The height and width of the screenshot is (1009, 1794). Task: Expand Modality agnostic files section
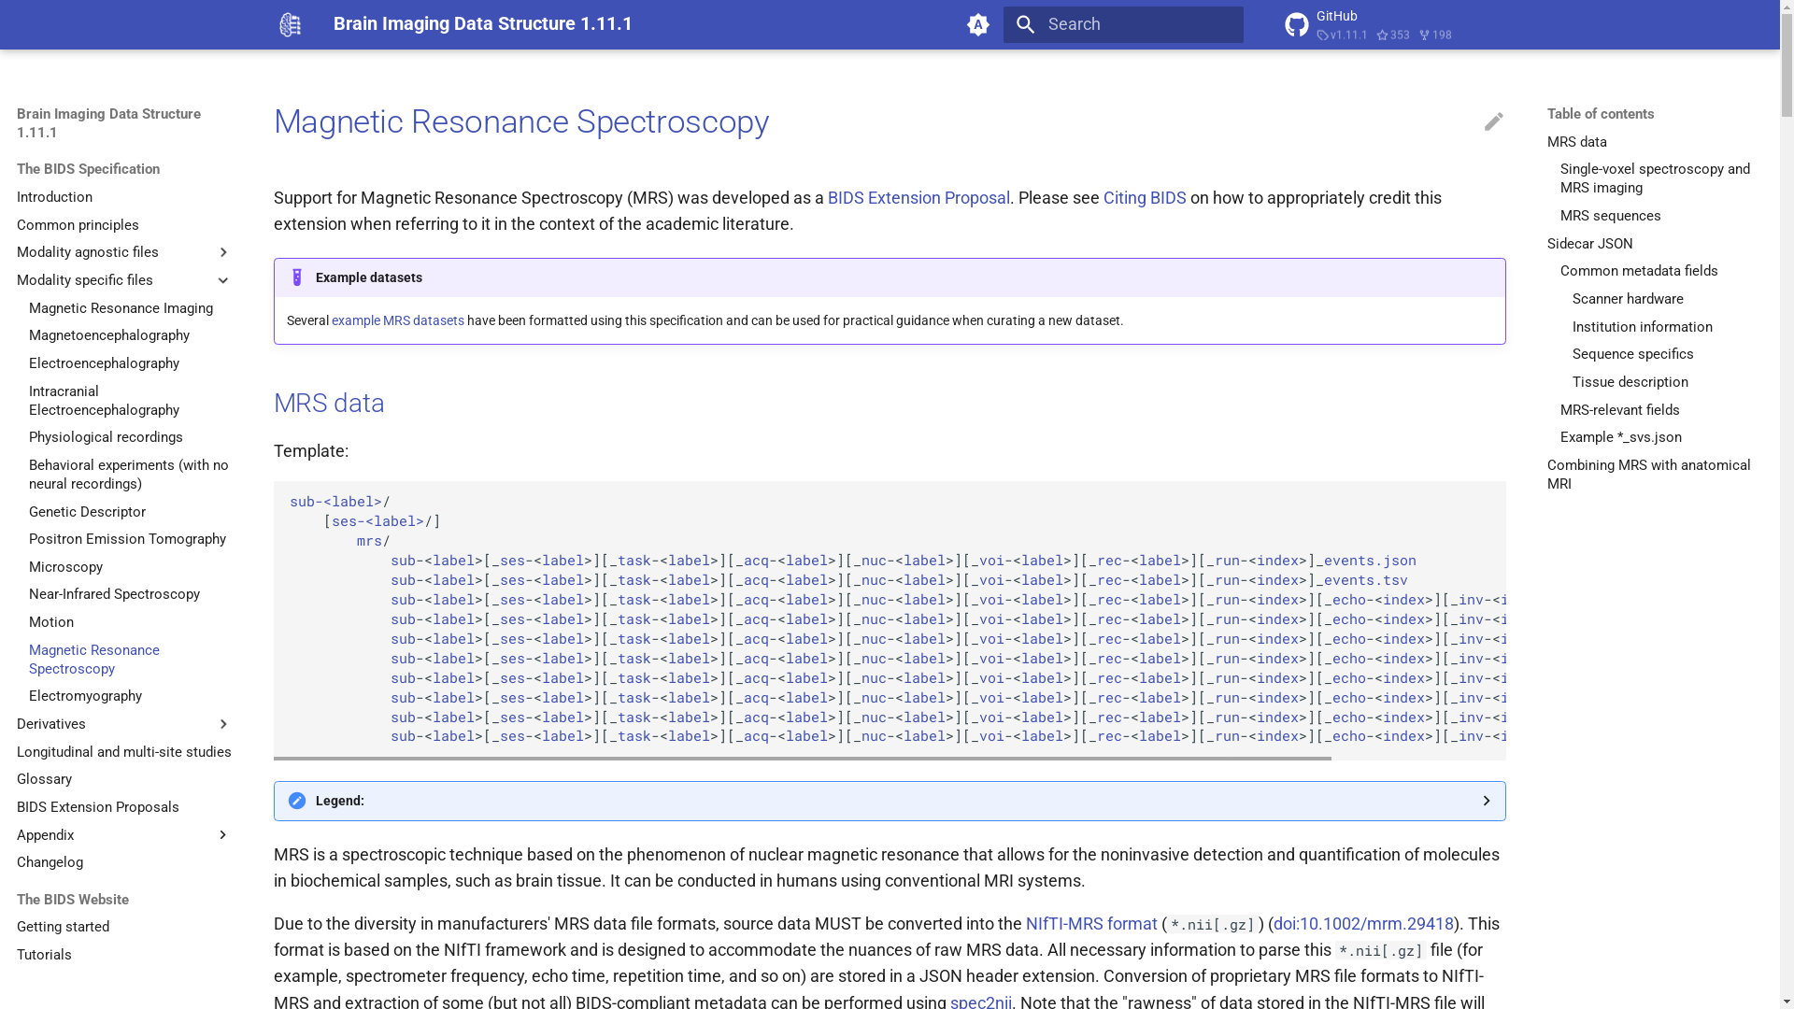click(x=223, y=252)
